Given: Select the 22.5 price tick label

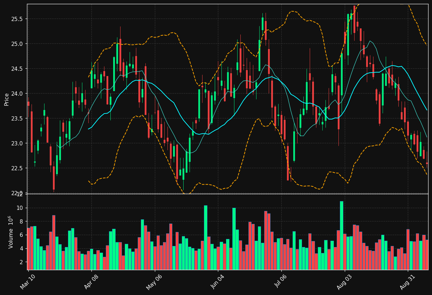Looking at the screenshot, I should pos(17,168).
